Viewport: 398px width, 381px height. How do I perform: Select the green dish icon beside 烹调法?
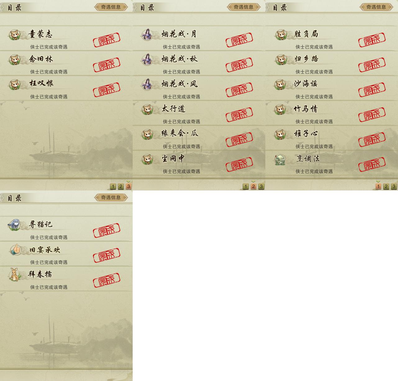pyautogui.click(x=281, y=160)
